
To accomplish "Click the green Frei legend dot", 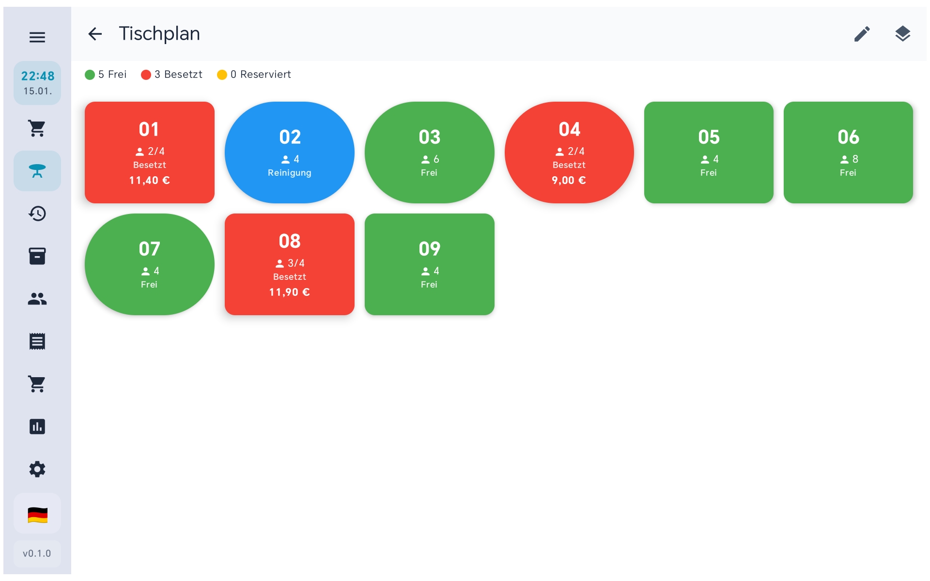I will point(90,75).
